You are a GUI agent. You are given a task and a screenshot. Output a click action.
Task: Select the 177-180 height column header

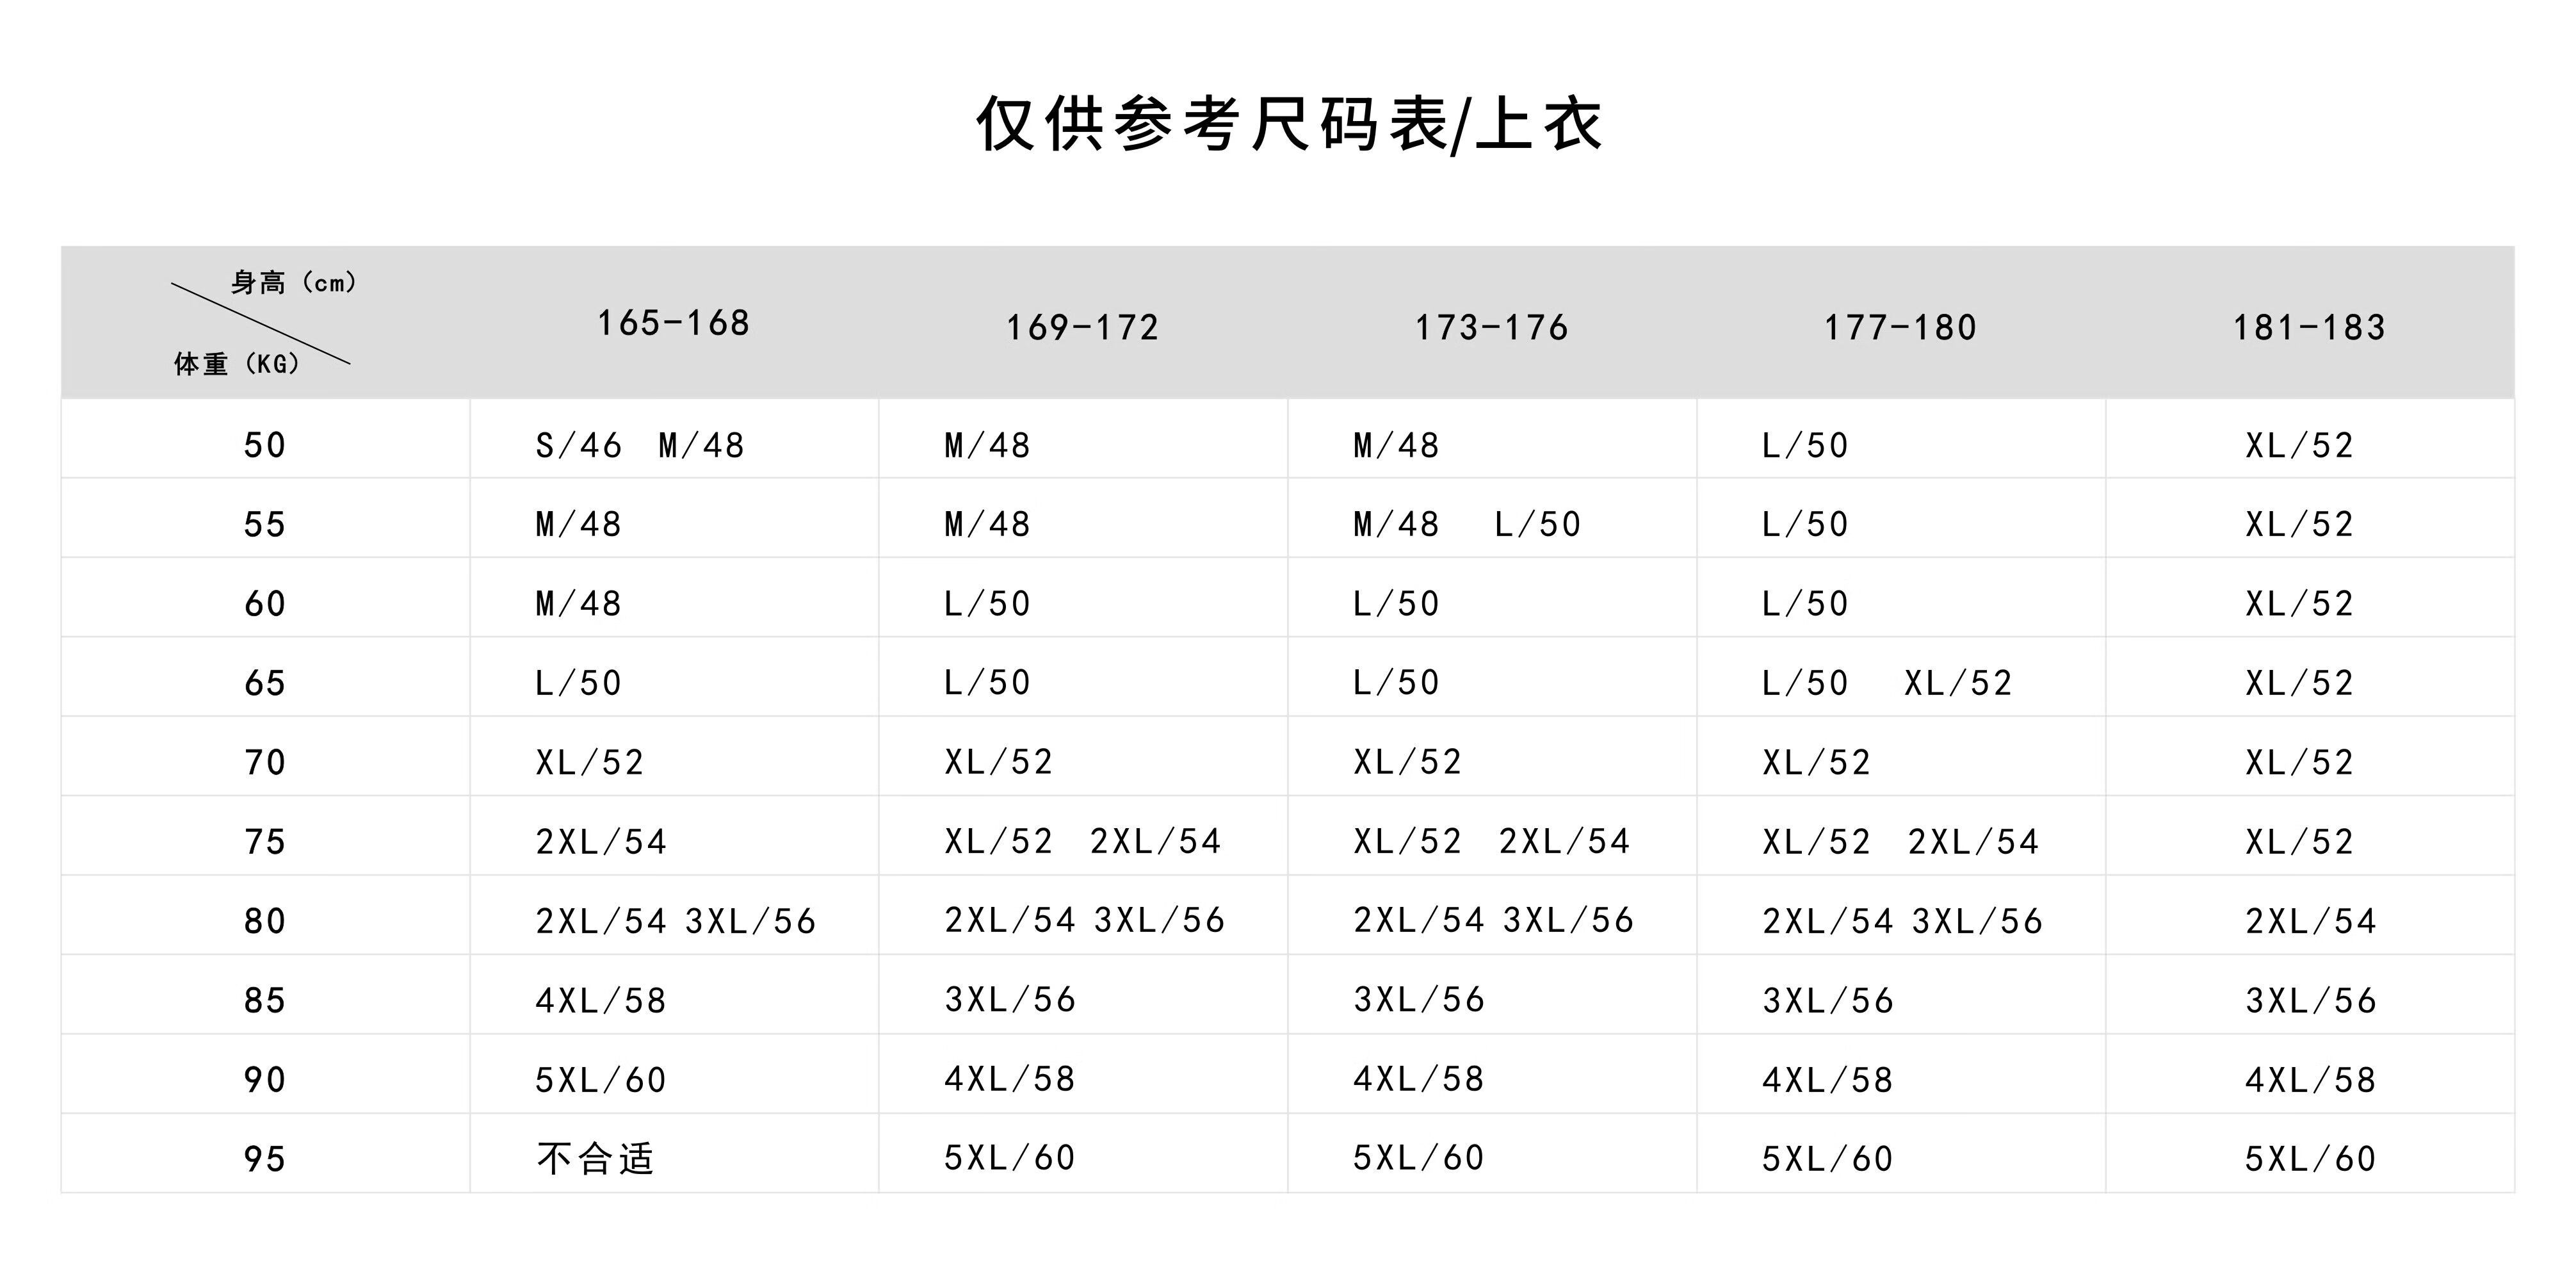1900,327
